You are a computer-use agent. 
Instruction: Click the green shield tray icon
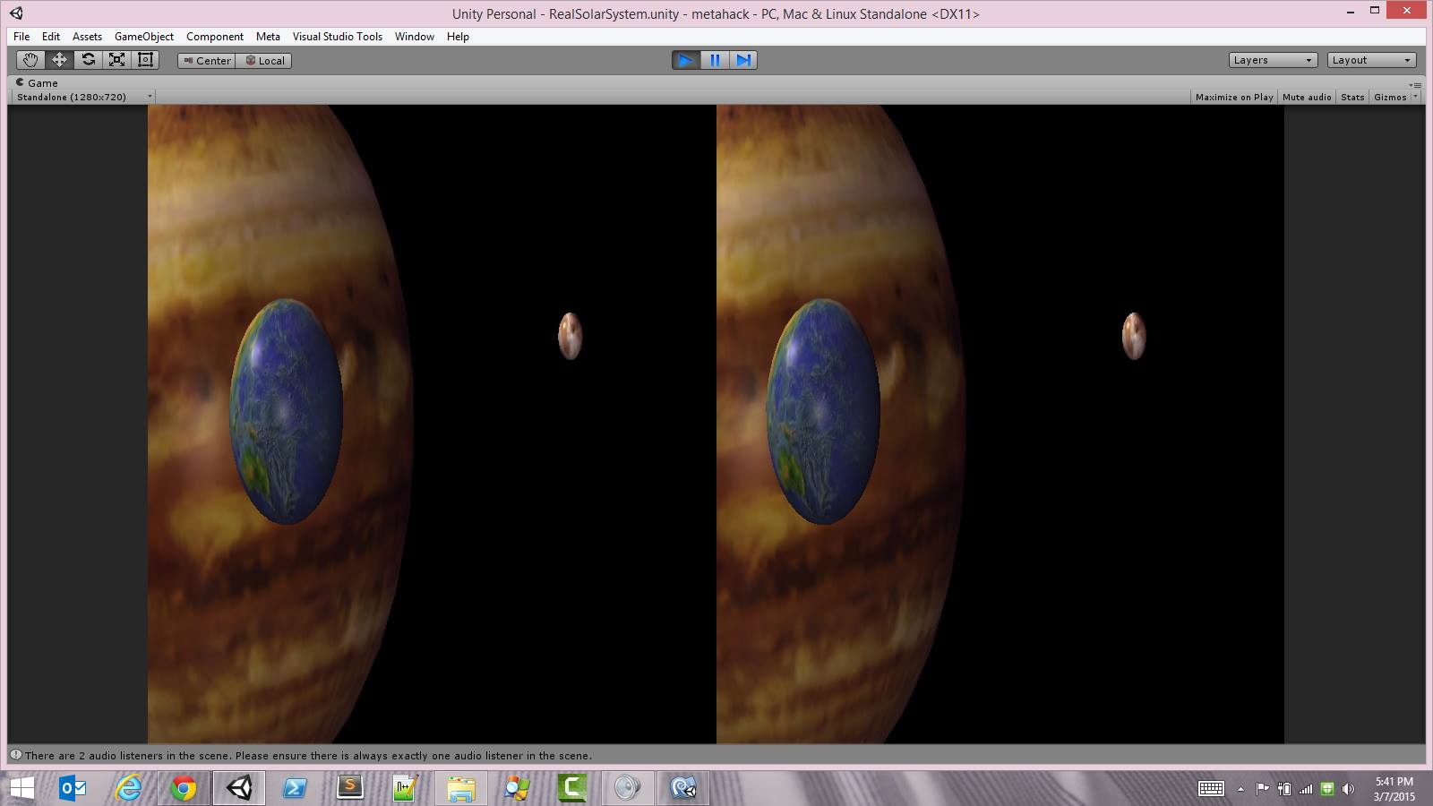point(1327,789)
